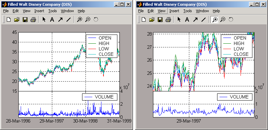This screenshot has width=268, height=130.
Task: Enable Zoom Out tool in left window
Action: [88, 20]
